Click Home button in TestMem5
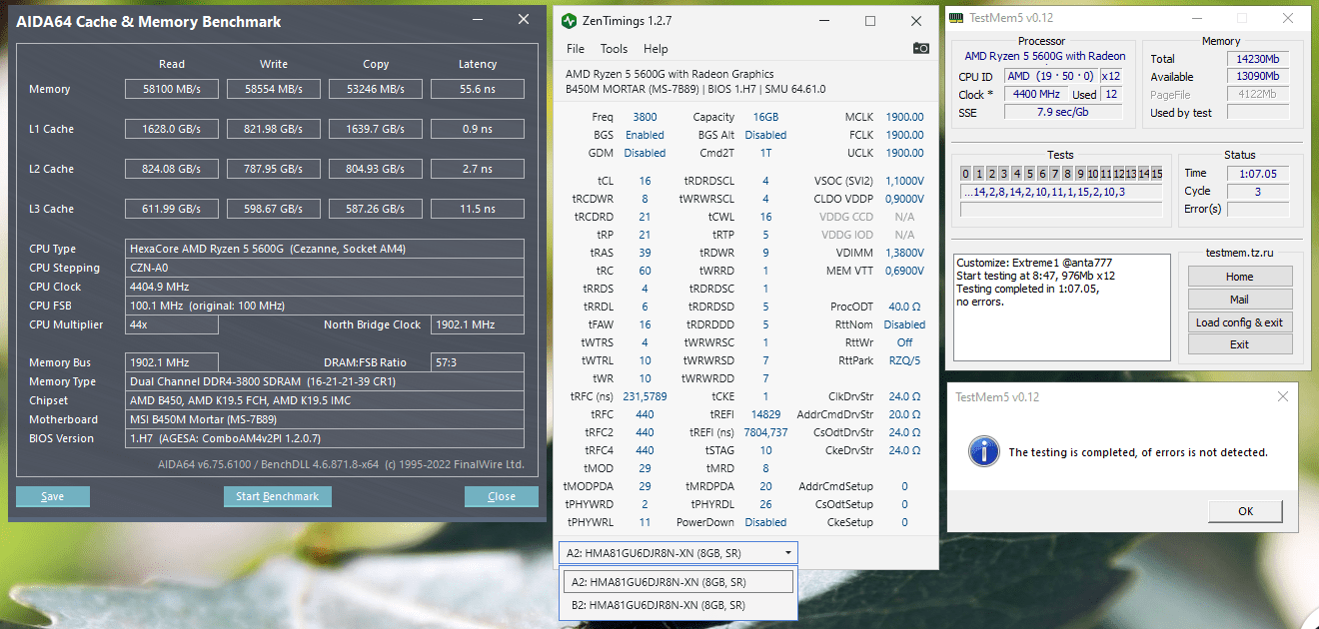 pos(1240,277)
